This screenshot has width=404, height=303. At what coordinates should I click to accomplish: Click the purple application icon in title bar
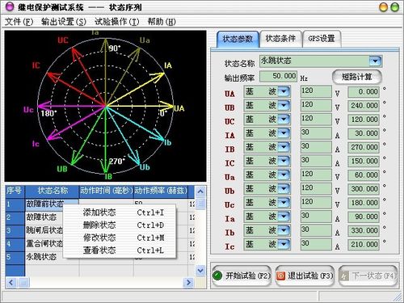(x=10, y=6)
